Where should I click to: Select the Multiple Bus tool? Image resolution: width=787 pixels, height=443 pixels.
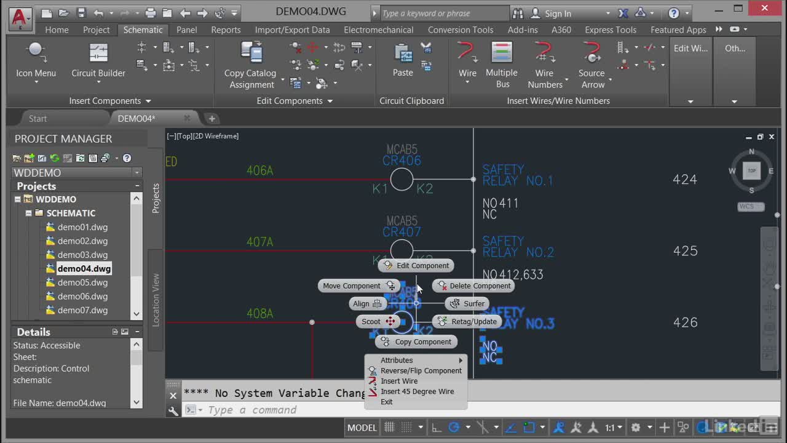[x=502, y=65]
